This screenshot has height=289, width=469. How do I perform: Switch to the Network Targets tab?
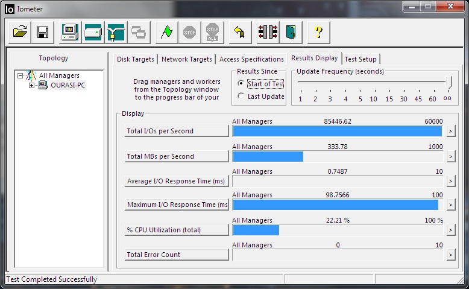(187, 59)
